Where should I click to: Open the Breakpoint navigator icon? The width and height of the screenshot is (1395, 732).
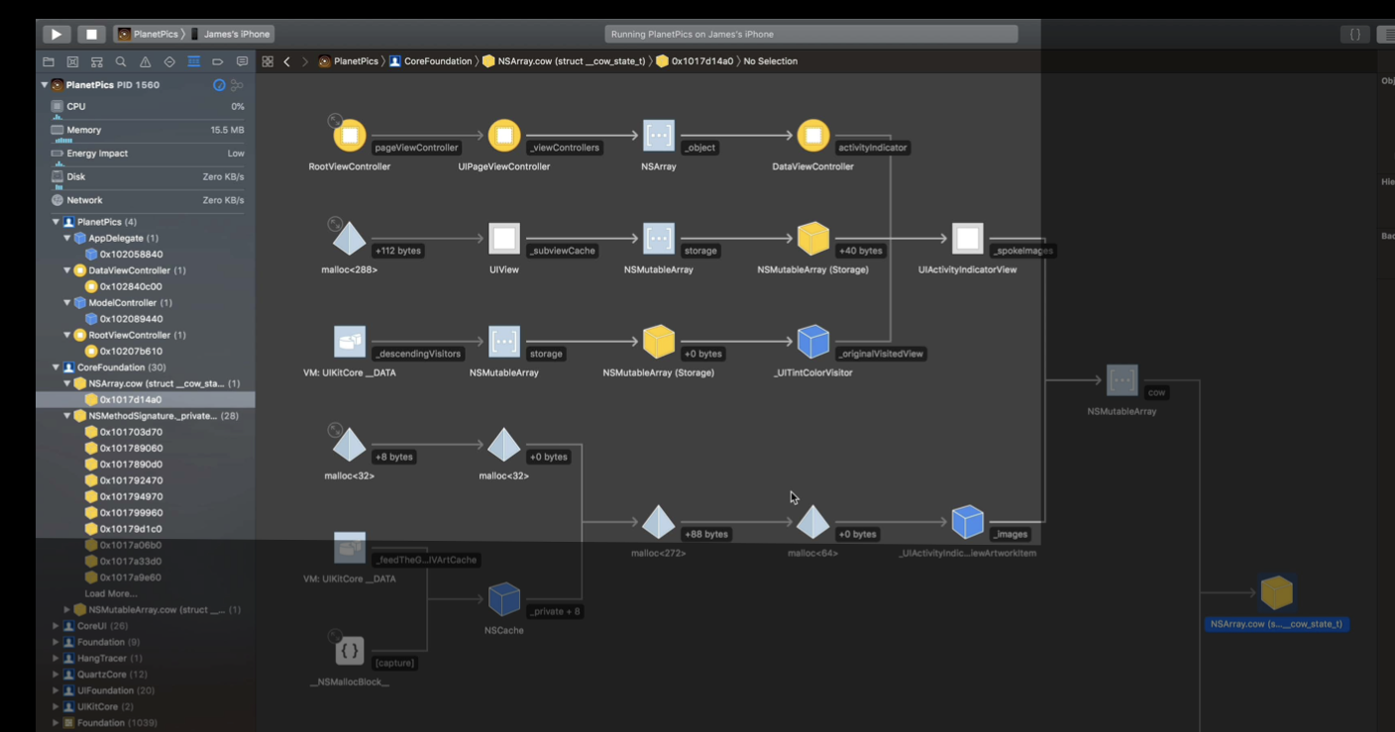tap(218, 61)
